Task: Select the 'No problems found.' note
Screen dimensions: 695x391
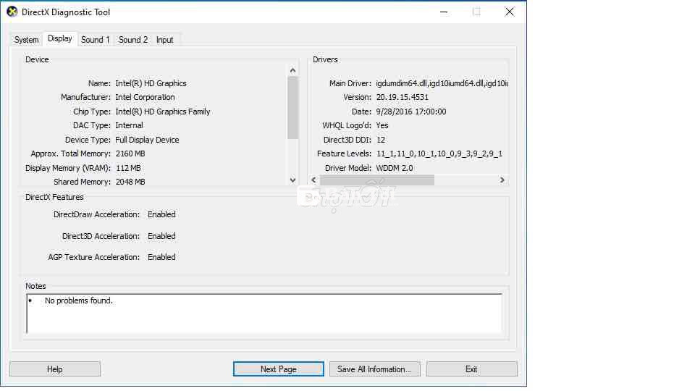Action: click(x=78, y=300)
